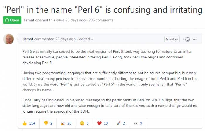Viewport: 205px width, 131px height.
Task: Click the green Open status badge
Action: click(12, 20)
